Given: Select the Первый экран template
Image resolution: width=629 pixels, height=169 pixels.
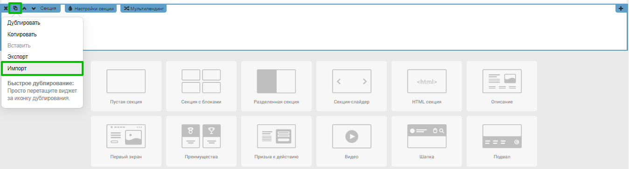Looking at the screenshot, I should pos(126,141).
